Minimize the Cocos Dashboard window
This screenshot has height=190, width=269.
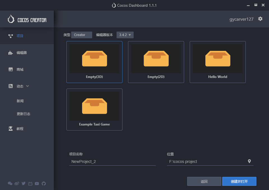tap(248, 5)
